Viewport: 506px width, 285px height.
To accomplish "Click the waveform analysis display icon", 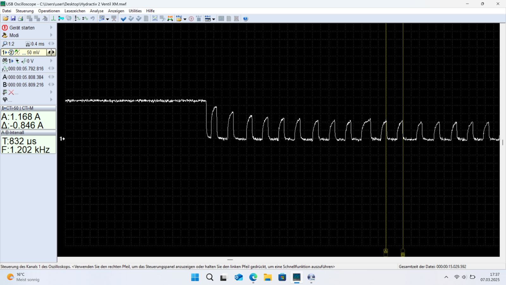I will 102,18.
